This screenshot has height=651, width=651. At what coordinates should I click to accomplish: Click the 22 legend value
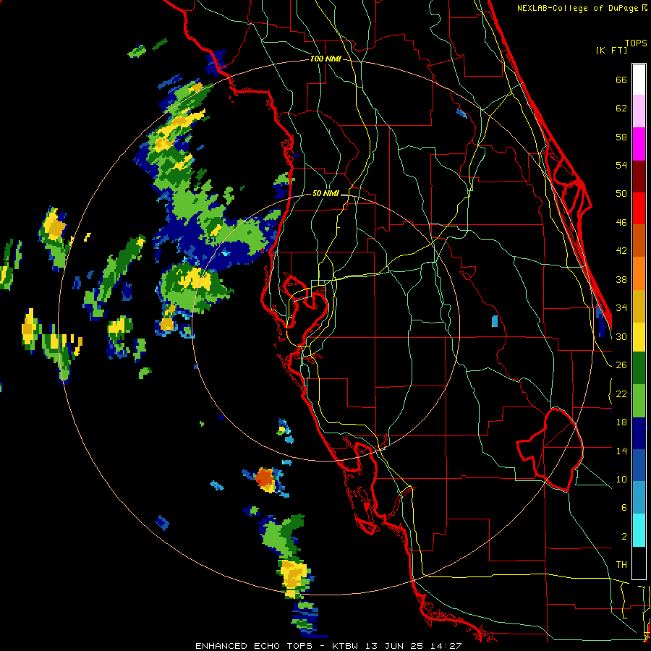pos(621,393)
